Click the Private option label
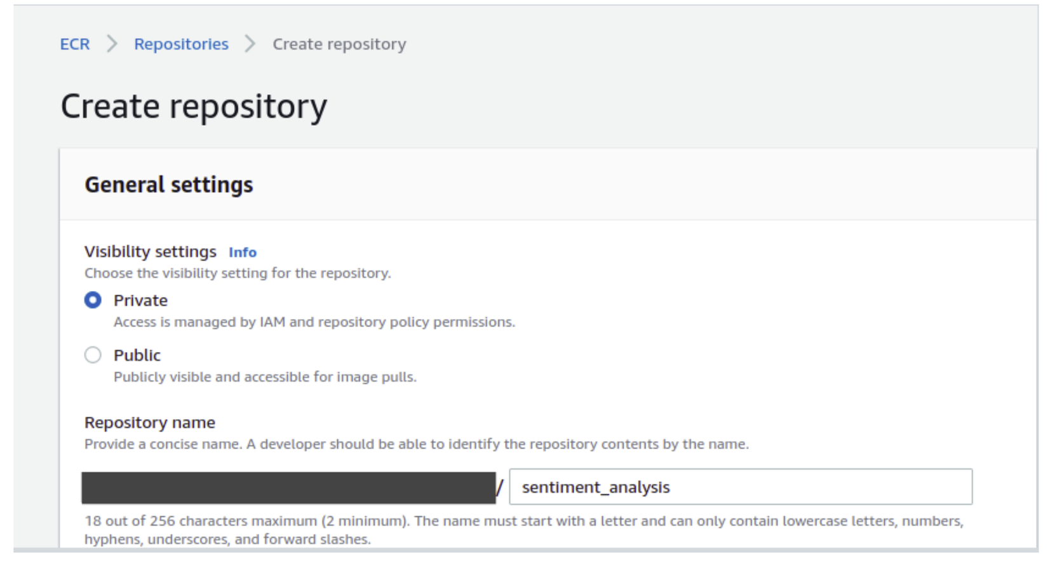The width and height of the screenshot is (1048, 561). pyautogui.click(x=140, y=300)
